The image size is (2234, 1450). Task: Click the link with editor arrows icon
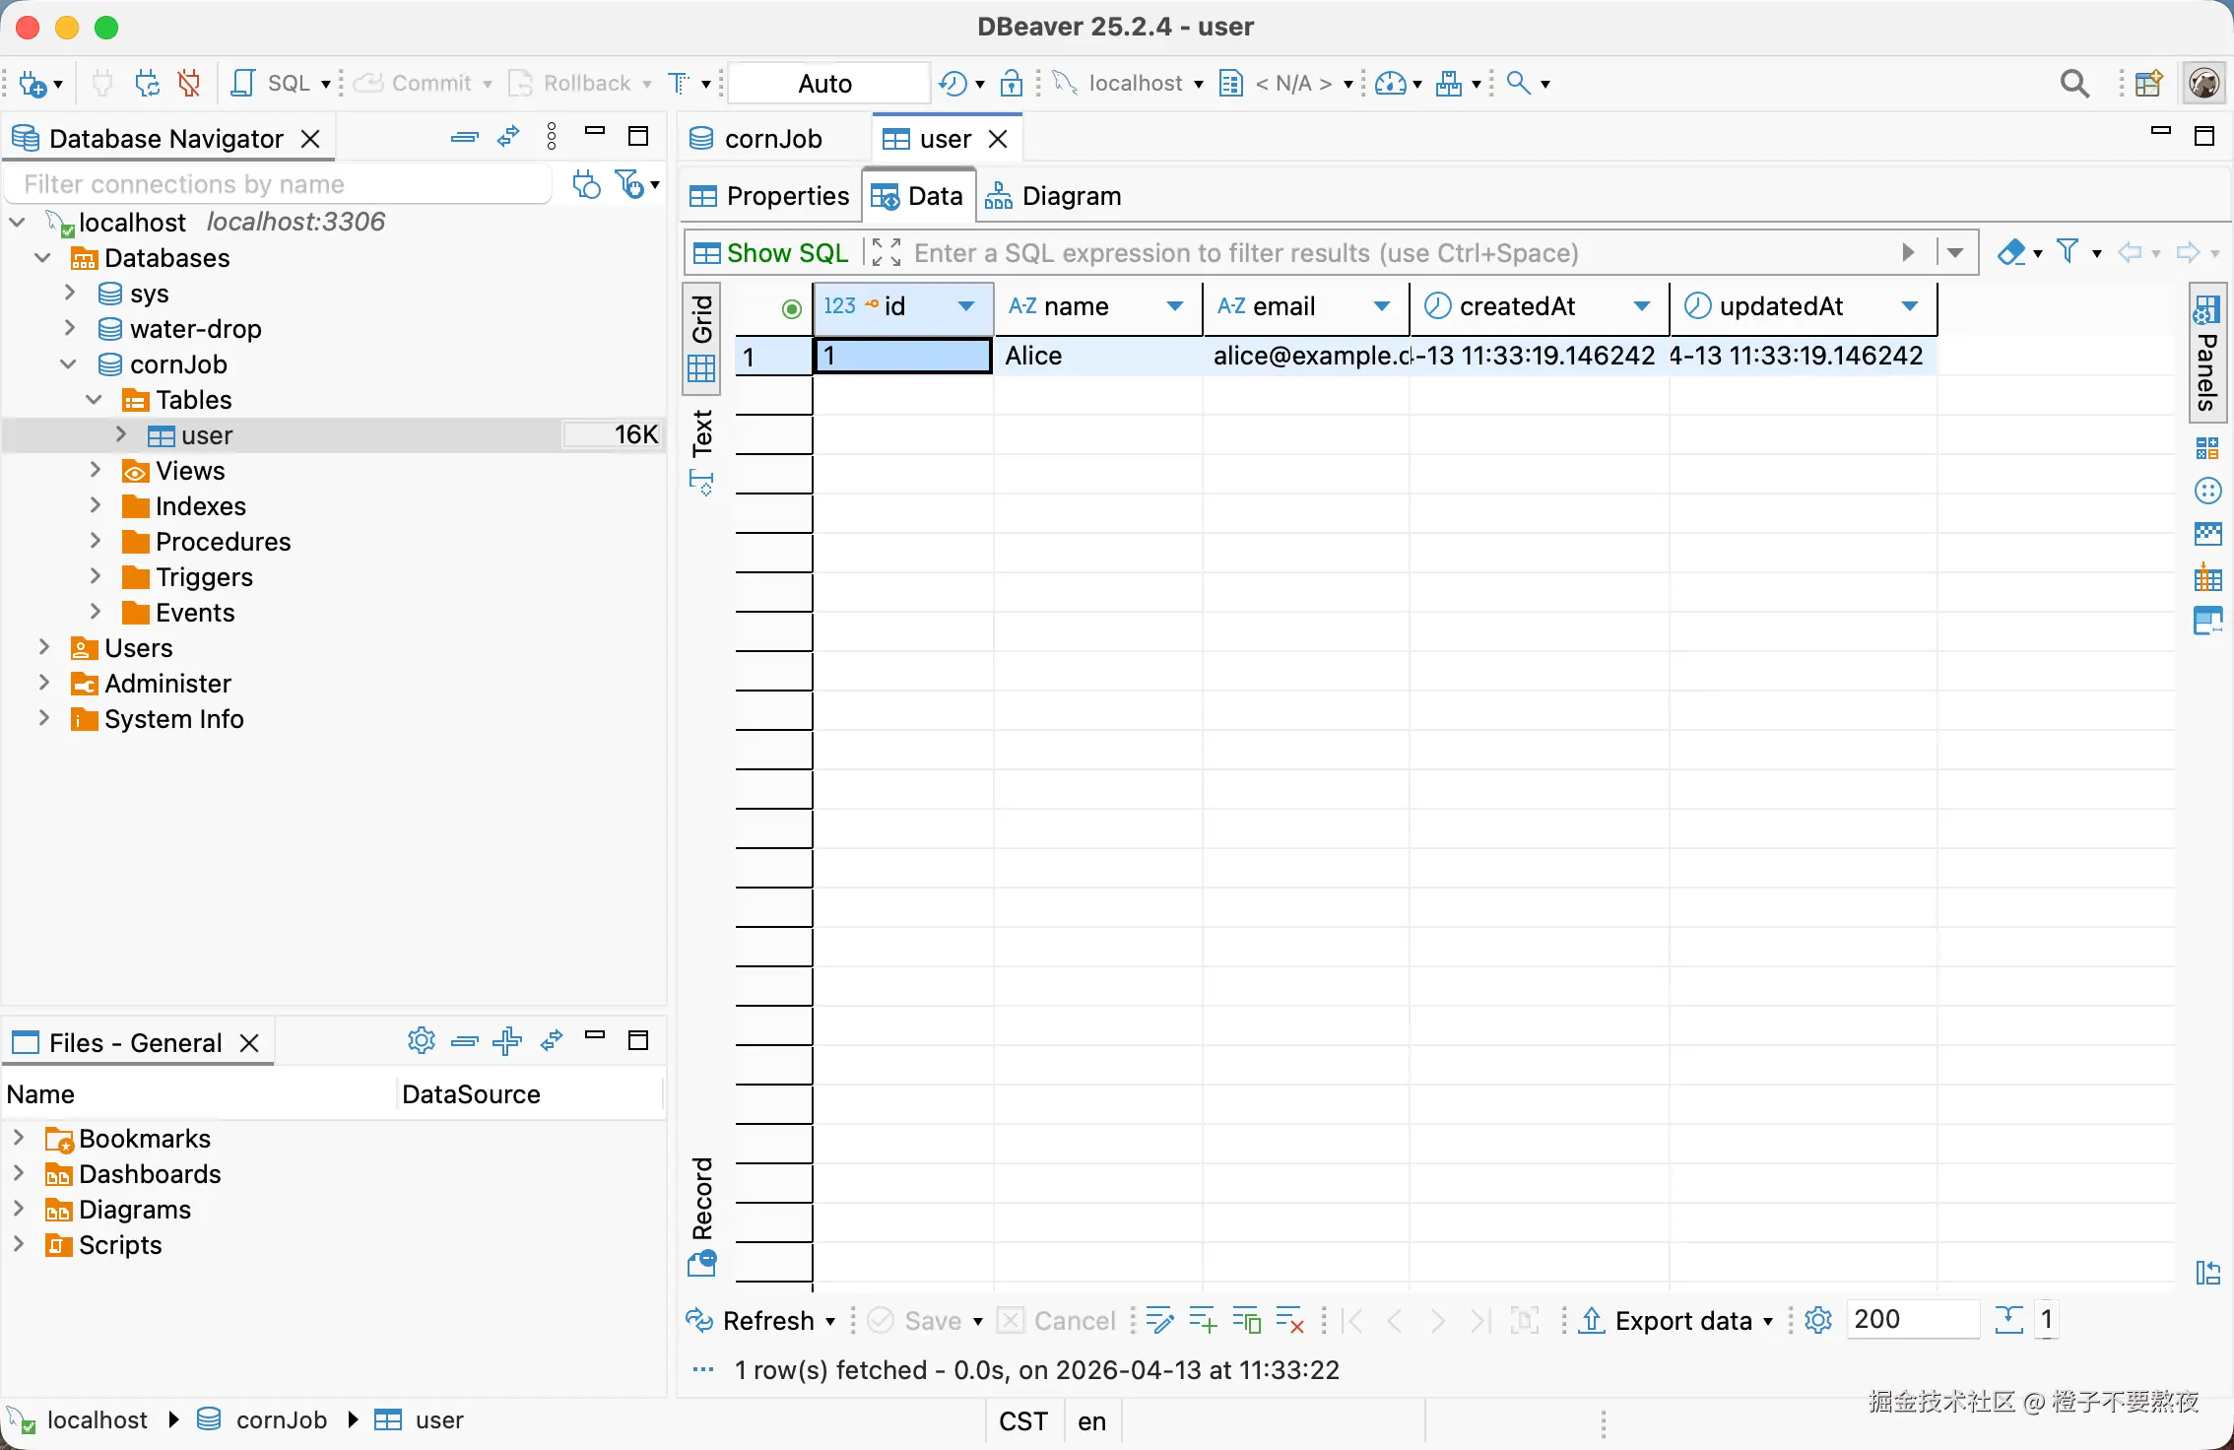(508, 138)
